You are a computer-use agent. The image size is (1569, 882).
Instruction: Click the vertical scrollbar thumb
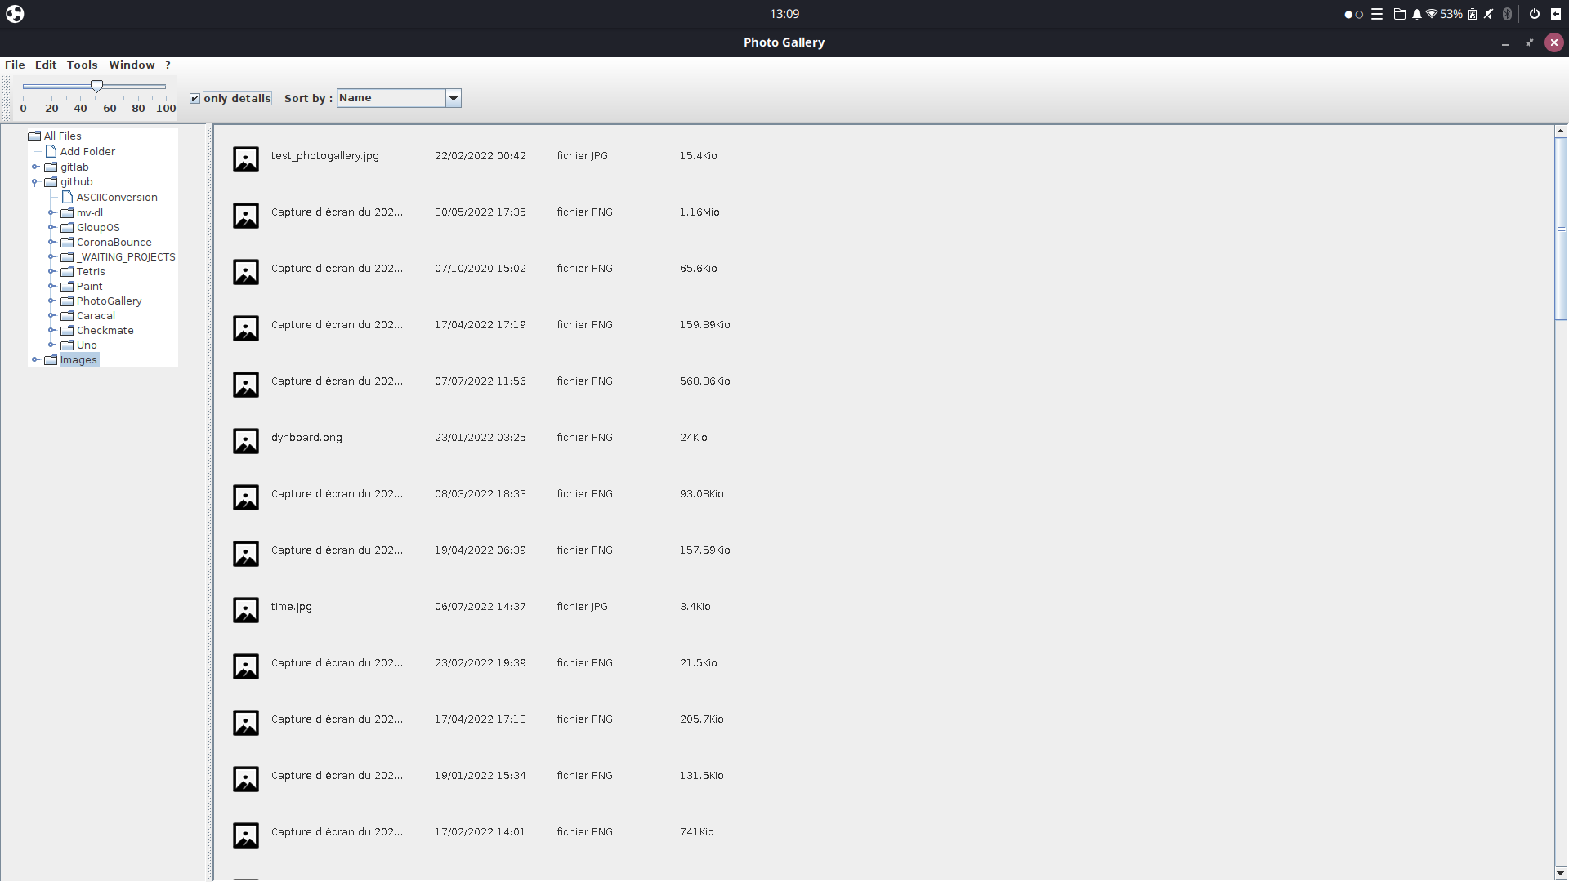[x=1561, y=229]
